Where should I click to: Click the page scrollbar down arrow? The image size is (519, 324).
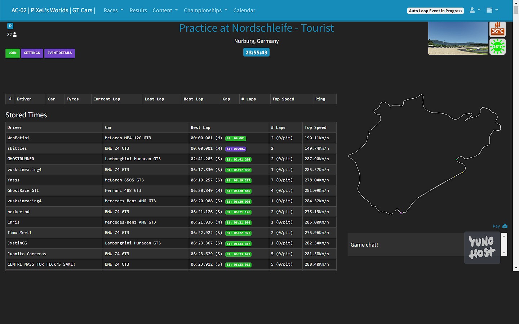[516, 268]
